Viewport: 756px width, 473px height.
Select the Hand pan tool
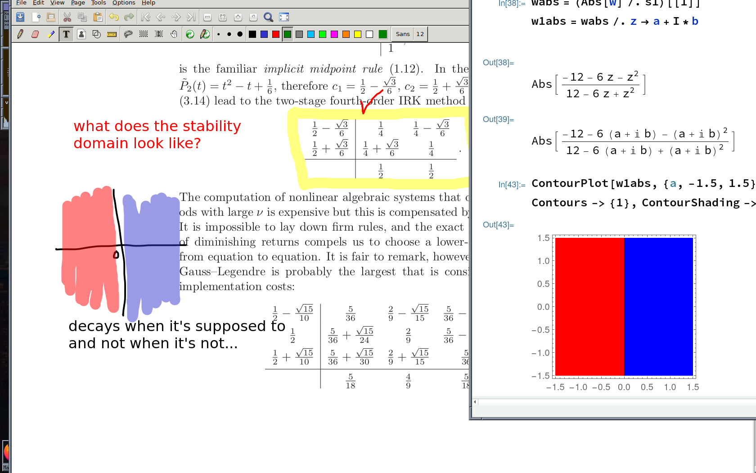click(x=174, y=34)
